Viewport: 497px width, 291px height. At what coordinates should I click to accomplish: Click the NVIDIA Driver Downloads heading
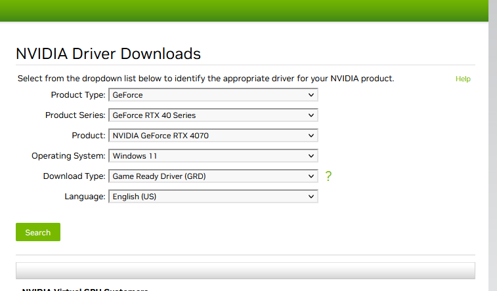tap(108, 54)
